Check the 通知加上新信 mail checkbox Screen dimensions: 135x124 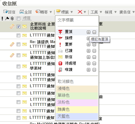[x=18, y=55]
